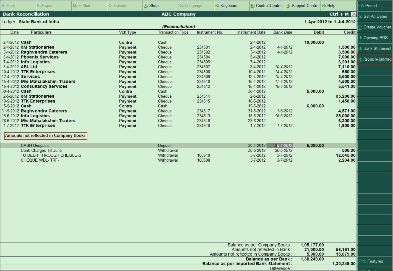Screen dimensions: 393x271
Task: Click credit amount 25,000.00
Action: [346, 116]
